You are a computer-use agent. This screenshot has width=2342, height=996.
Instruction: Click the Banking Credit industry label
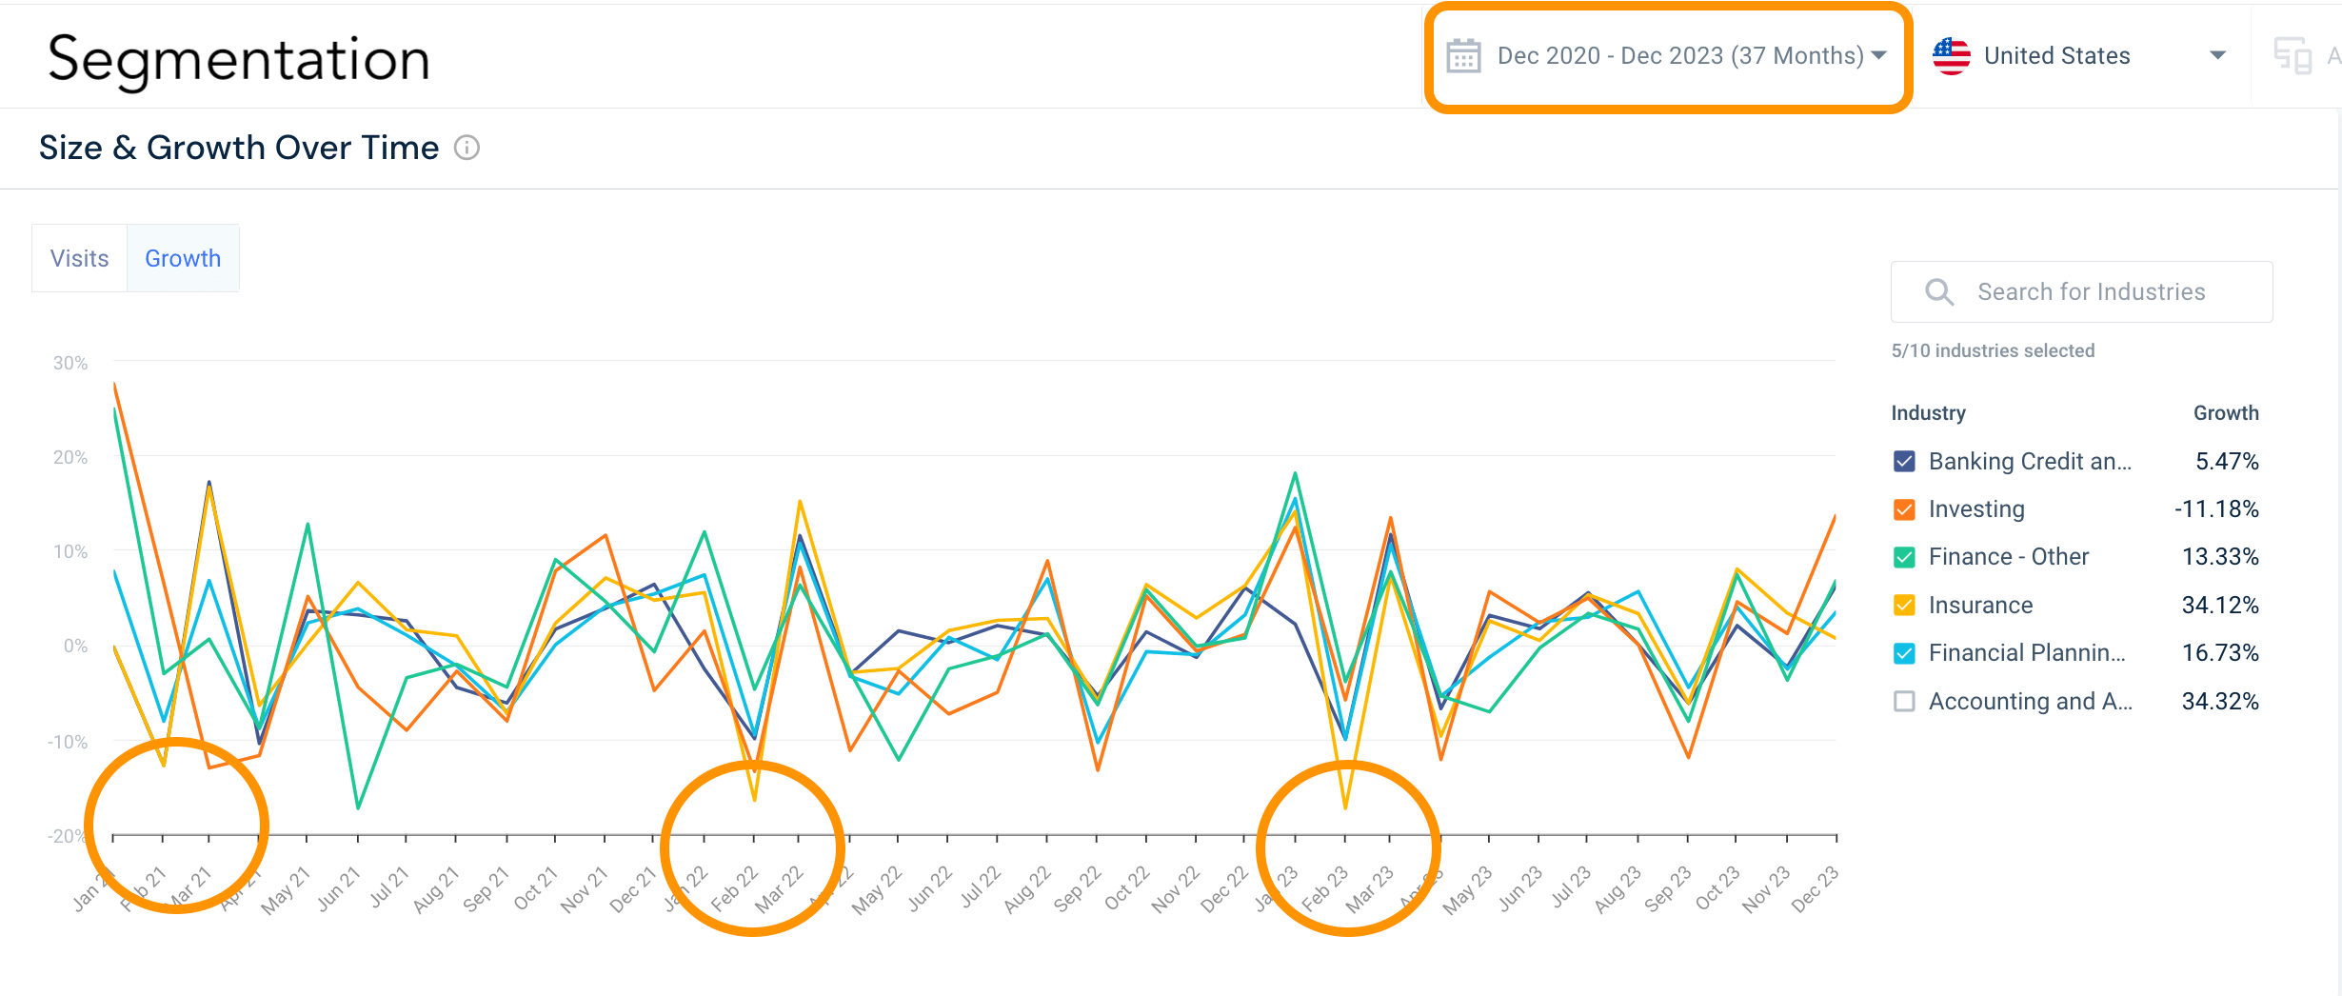coord(2028,461)
